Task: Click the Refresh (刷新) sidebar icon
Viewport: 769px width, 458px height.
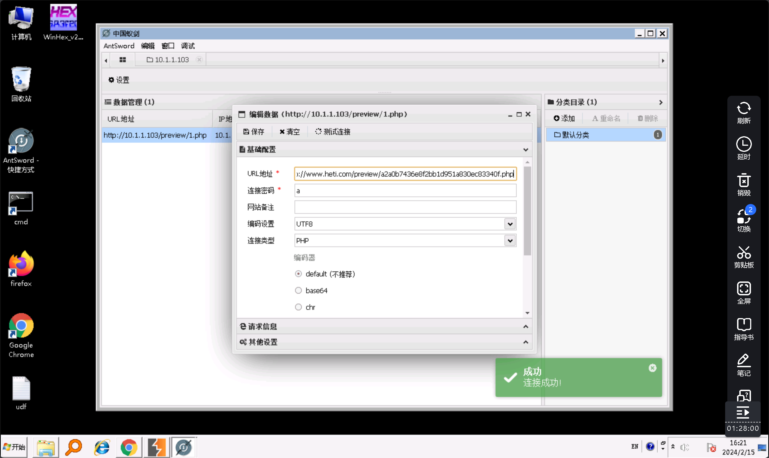Action: point(744,109)
